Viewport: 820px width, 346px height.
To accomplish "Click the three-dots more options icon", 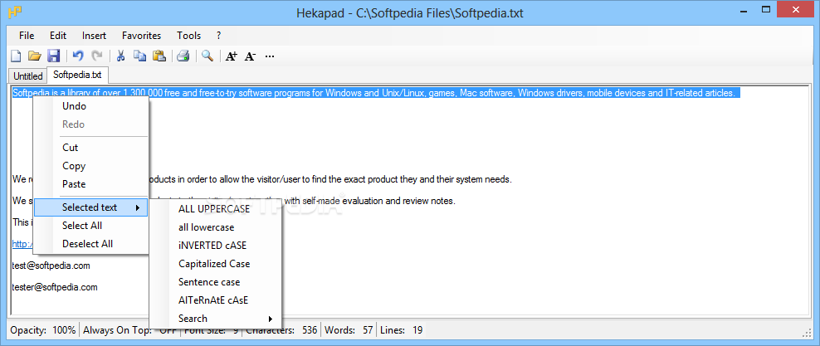I will pos(270,56).
